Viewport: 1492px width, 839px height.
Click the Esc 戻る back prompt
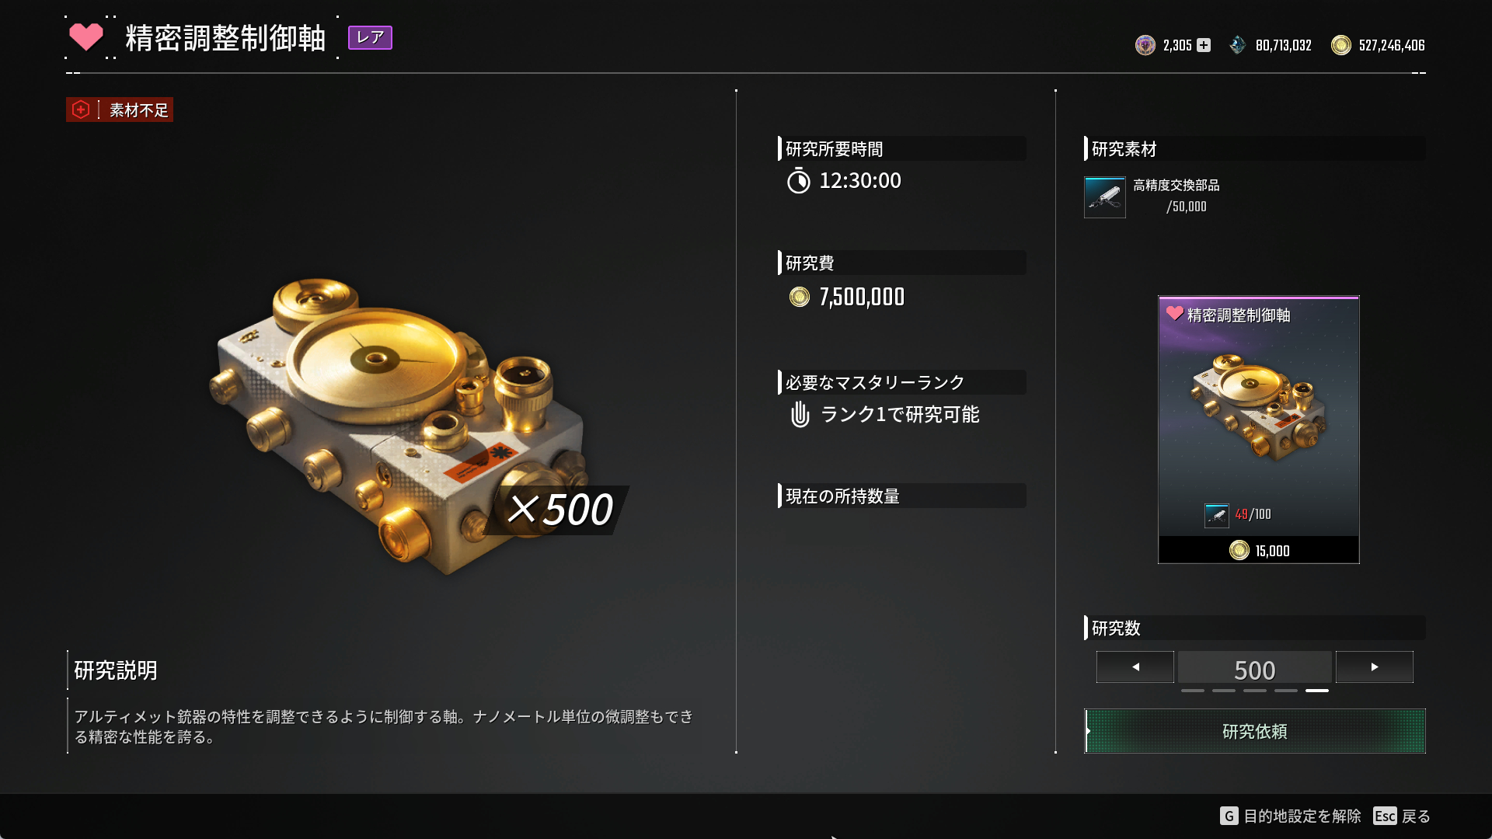(1401, 816)
